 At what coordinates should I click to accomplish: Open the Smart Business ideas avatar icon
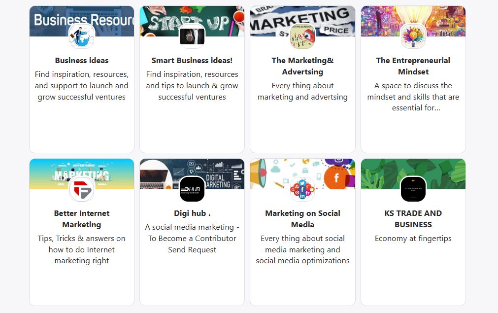coord(192,36)
